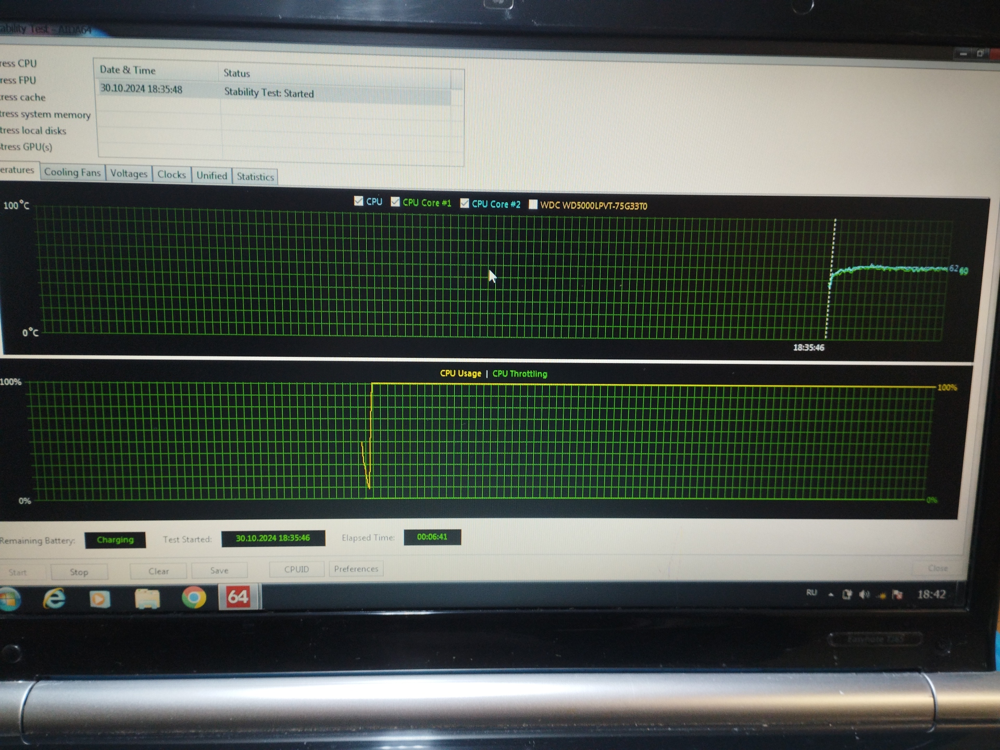
Task: Open the CPUID panel button
Action: 296,569
